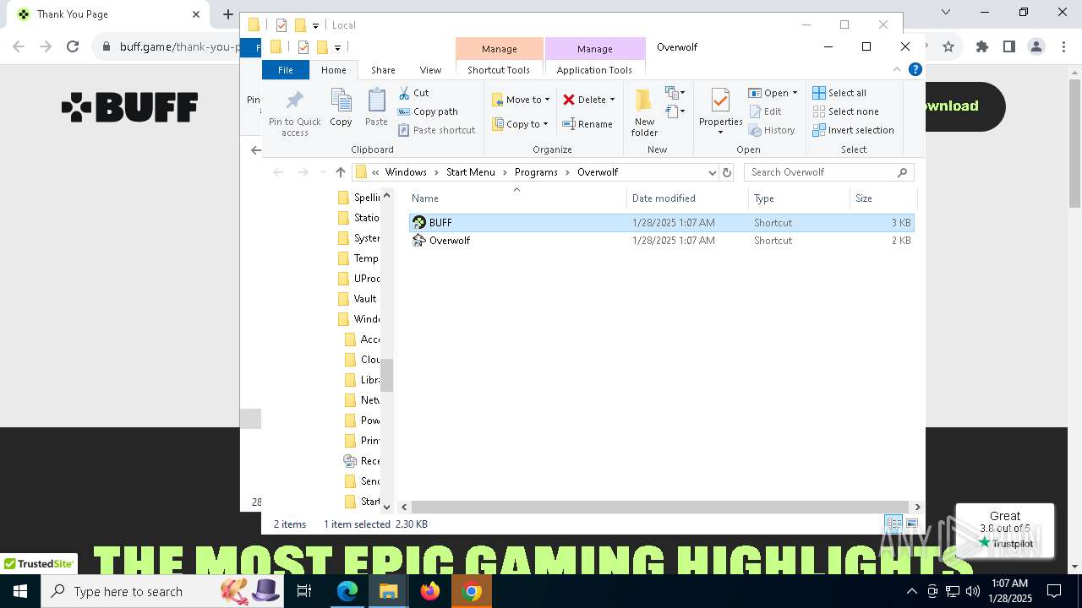Switch to Large icons view

(x=912, y=524)
